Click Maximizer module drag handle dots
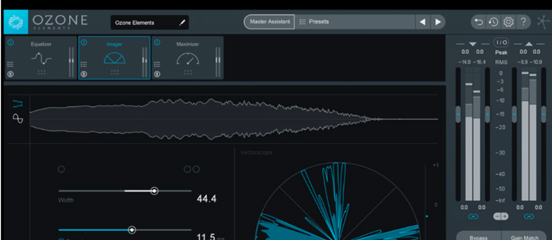Screen dimensions: 552x240 click(x=188, y=72)
